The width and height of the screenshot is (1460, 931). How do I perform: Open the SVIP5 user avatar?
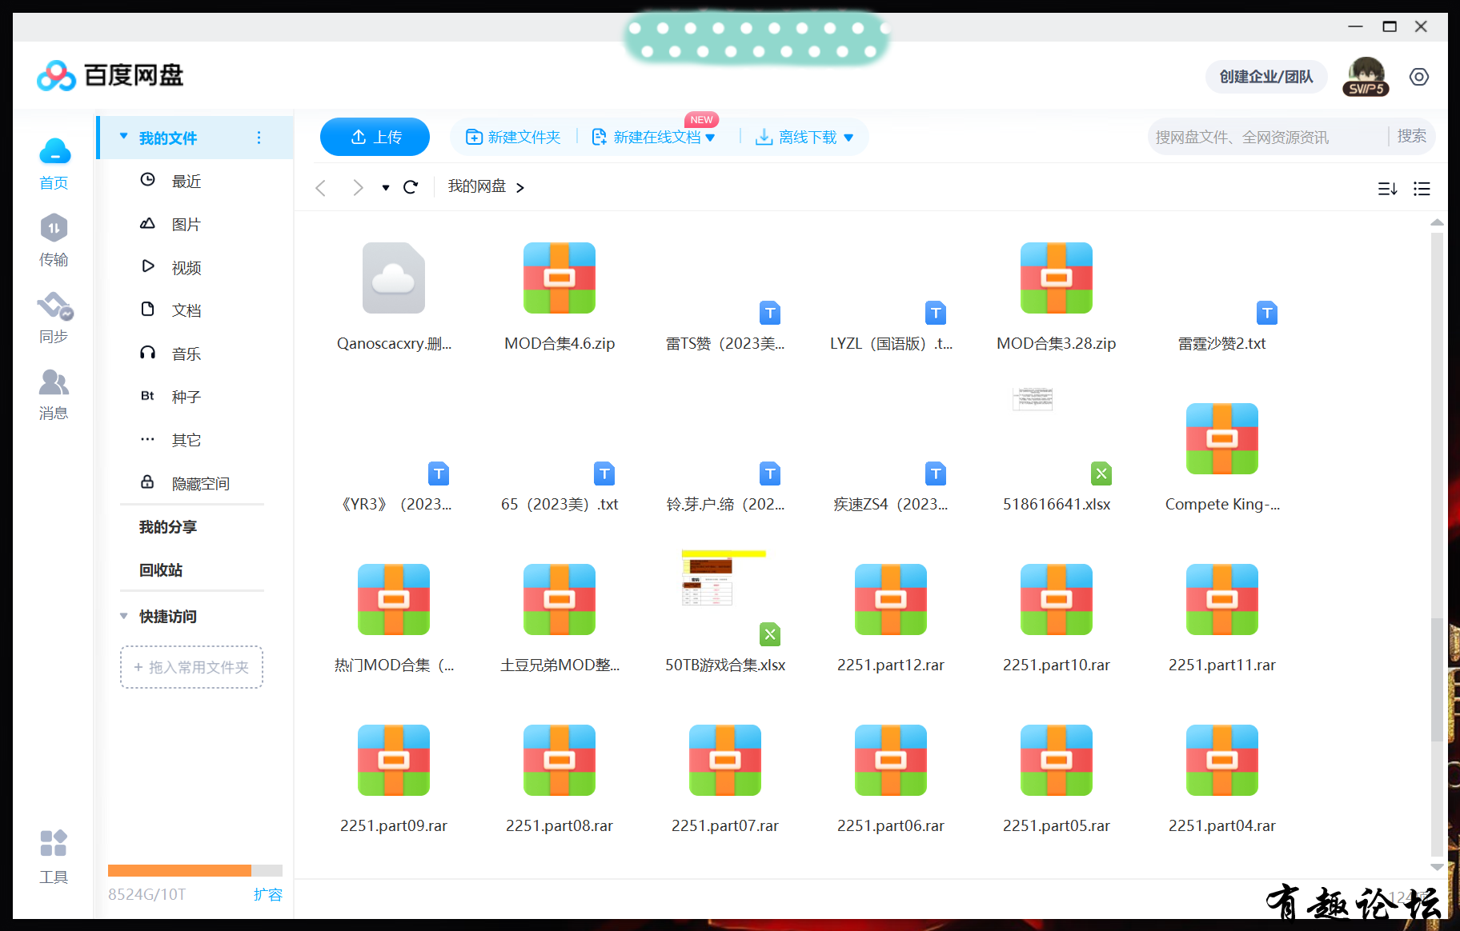(x=1366, y=77)
